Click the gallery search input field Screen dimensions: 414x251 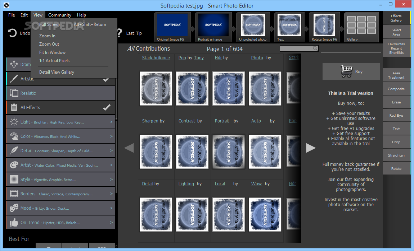(x=299, y=48)
